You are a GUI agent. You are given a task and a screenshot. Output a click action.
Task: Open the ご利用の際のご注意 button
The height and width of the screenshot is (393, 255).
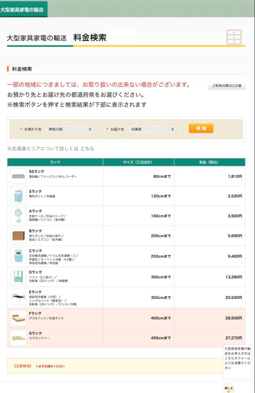[x=227, y=86]
